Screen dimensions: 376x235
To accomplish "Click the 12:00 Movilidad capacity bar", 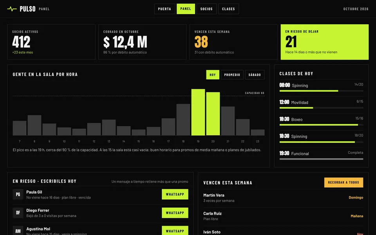I will point(321,108).
